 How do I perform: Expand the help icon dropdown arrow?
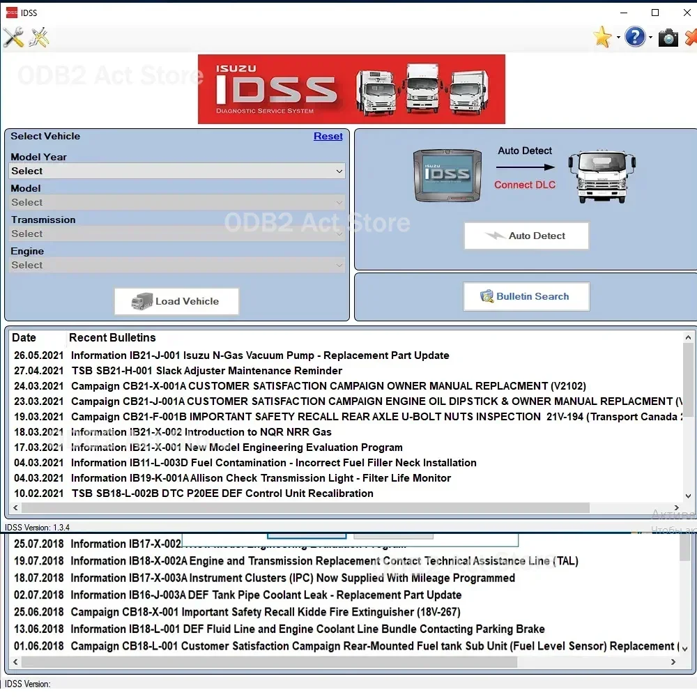651,38
